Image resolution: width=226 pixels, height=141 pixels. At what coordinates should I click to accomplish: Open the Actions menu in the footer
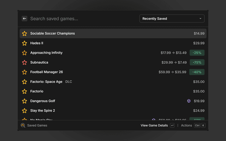[186, 125]
